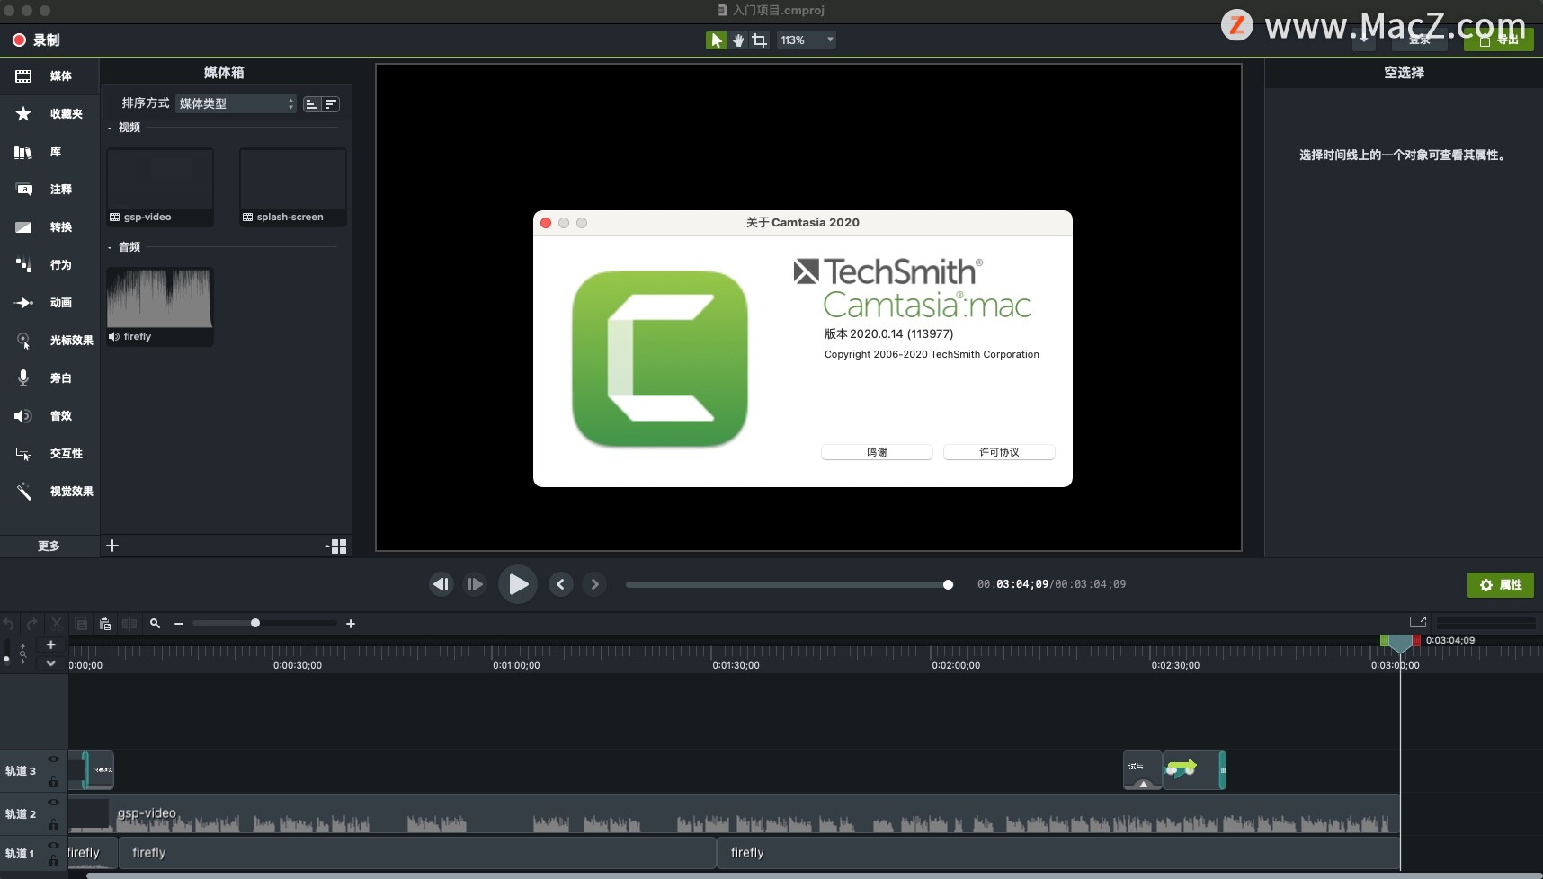Add media with the plus button

(112, 546)
